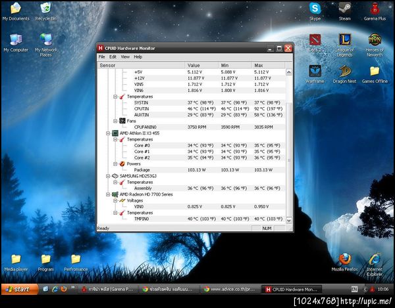Launch Heroes of Newerth shortcut
Image resolution: width=395 pixels, height=308 pixels.
(x=375, y=45)
